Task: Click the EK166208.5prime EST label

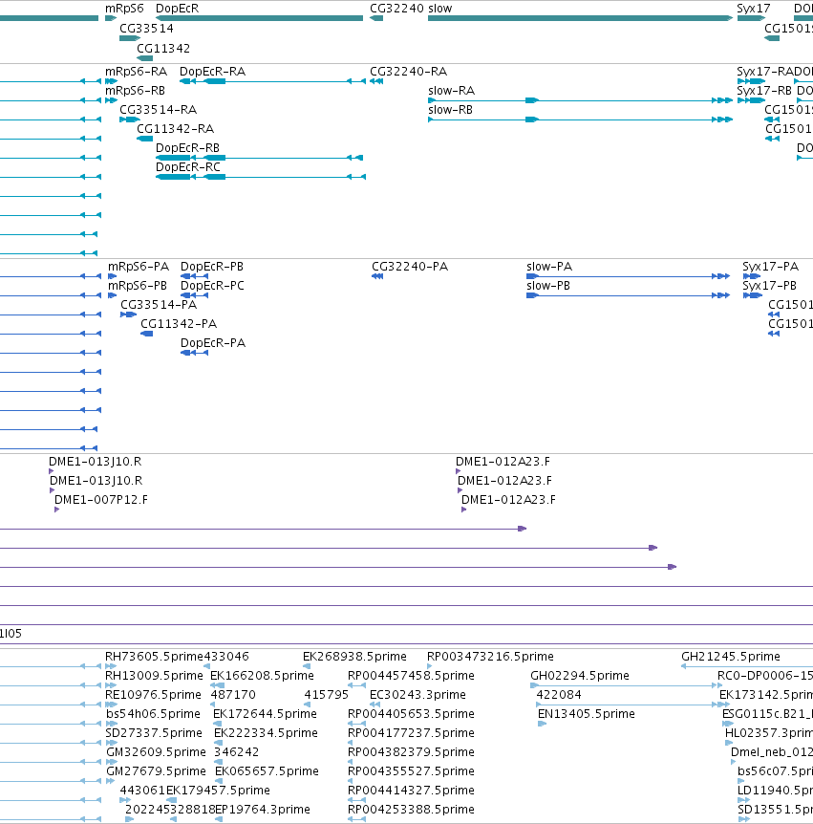Action: pyautogui.click(x=262, y=676)
